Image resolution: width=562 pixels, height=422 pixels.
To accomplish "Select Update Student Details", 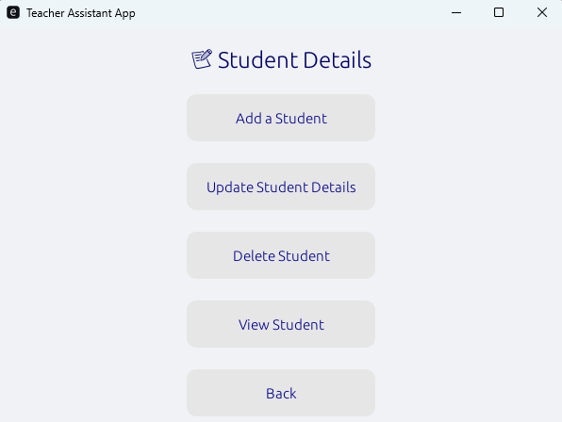I will point(281,187).
